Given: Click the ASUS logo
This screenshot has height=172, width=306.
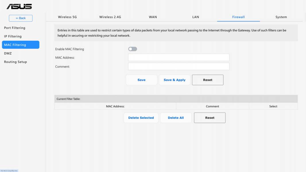Looking at the screenshot, I should click(19, 6).
